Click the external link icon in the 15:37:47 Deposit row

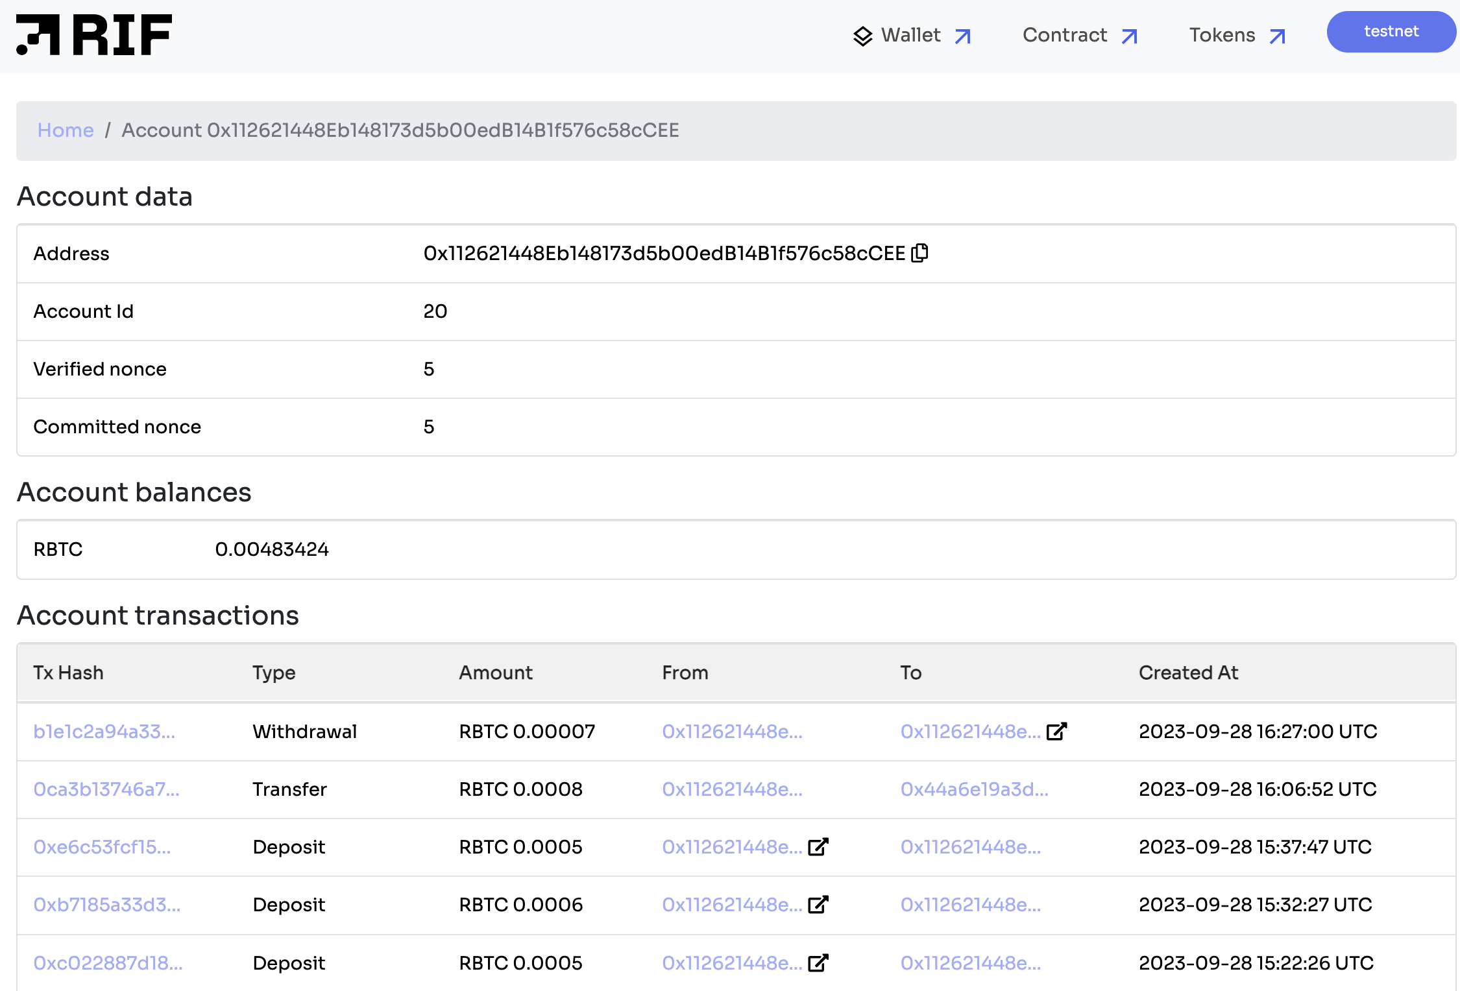[x=818, y=846]
